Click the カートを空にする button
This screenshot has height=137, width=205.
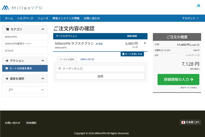point(132,54)
